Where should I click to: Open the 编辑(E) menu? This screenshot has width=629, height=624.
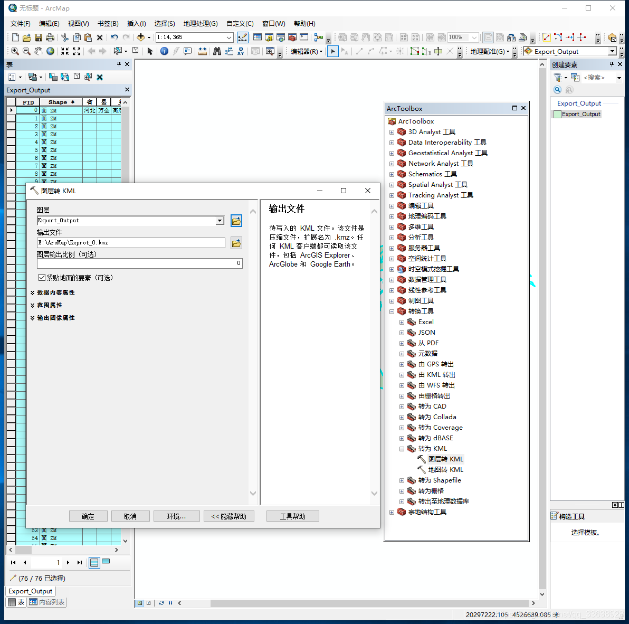[x=49, y=23]
